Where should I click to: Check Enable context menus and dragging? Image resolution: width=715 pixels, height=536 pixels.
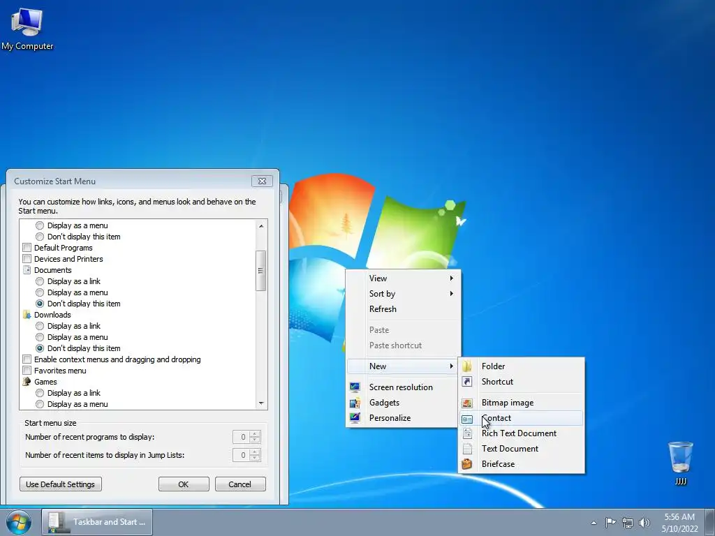pyautogui.click(x=27, y=359)
